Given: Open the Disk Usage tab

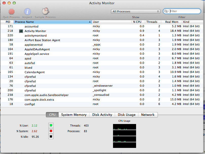Looking at the screenshot, I should (x=127, y=115).
